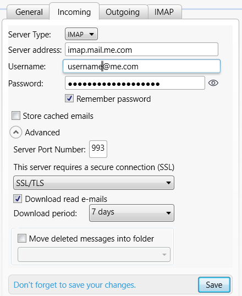Click the Username input field
The width and height of the screenshot is (242, 296).
[x=141, y=66]
